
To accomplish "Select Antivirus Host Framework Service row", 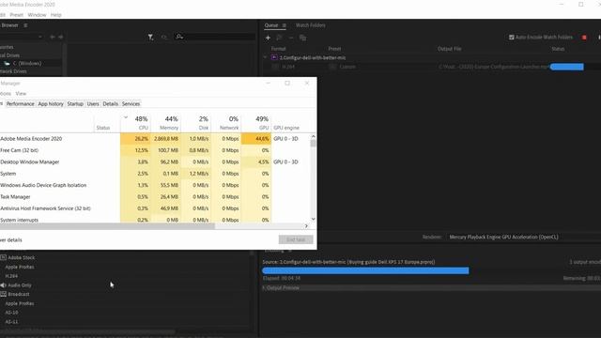I will [155, 208].
